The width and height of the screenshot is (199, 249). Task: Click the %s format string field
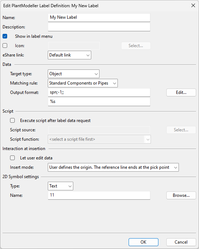99,102
